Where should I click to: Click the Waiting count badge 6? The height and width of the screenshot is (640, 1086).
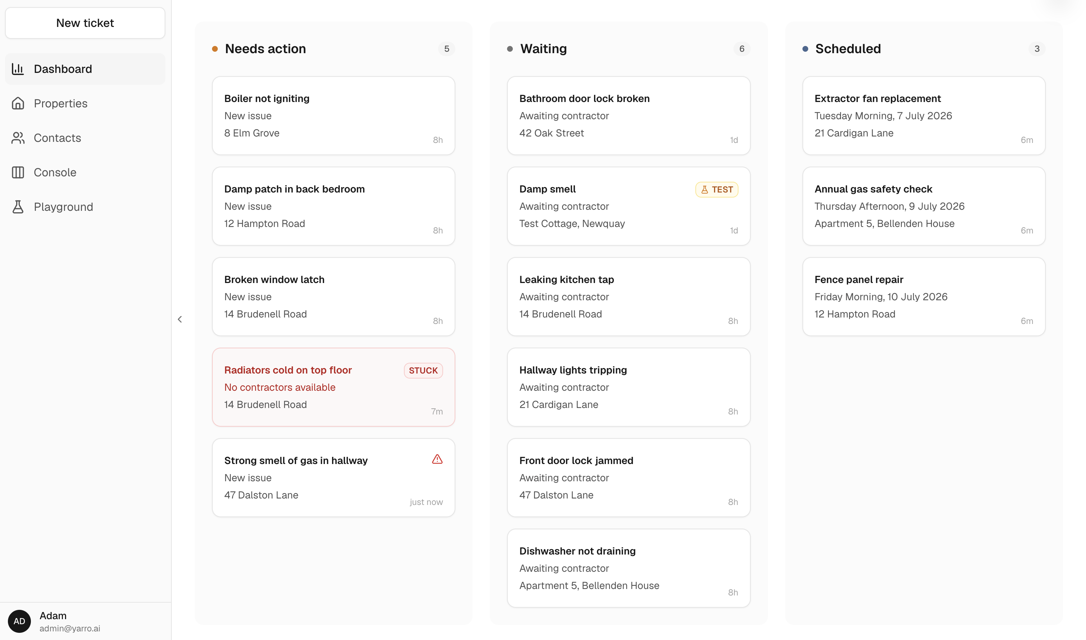pyautogui.click(x=742, y=49)
